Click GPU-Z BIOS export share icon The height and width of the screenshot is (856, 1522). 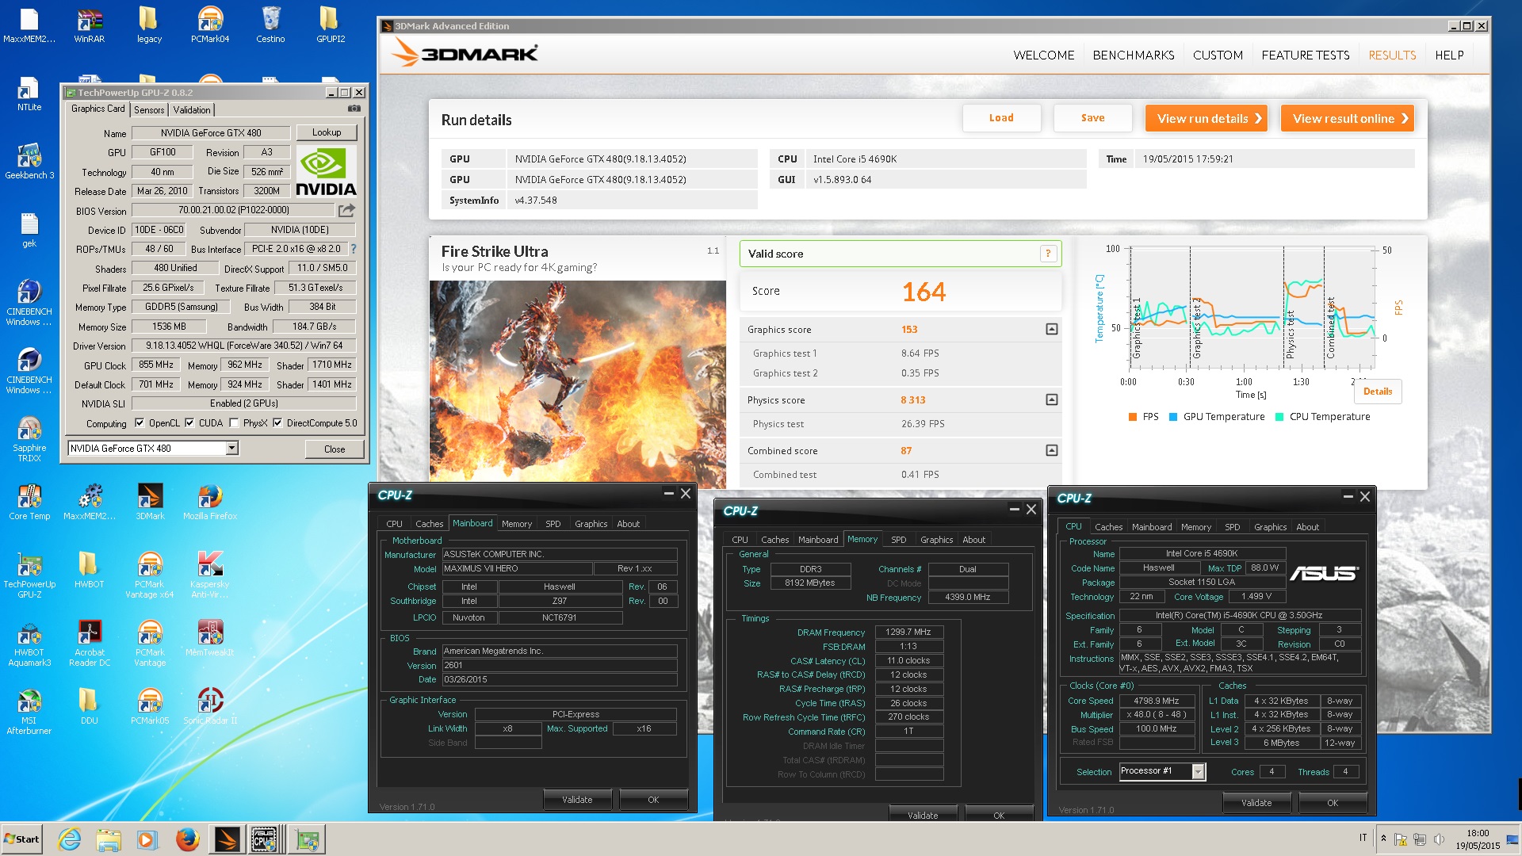click(x=346, y=210)
